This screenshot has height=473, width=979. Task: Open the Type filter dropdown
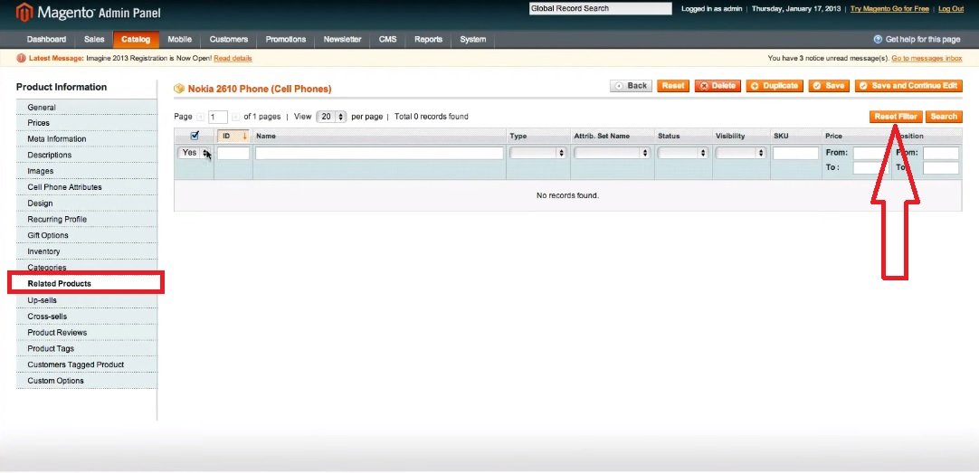pos(538,153)
